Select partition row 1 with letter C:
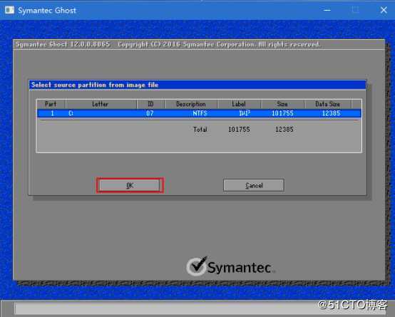Screen dimensions: 395x317 pyautogui.click(x=199, y=113)
